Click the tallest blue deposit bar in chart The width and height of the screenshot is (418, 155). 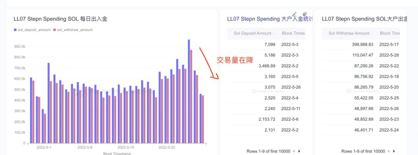pos(189,91)
